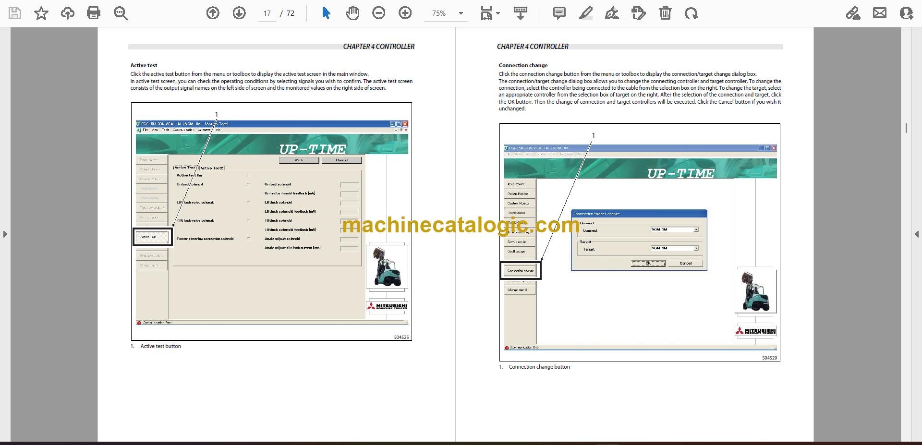Activate the selection arrow tool
The width and height of the screenshot is (922, 445).
coord(326,13)
